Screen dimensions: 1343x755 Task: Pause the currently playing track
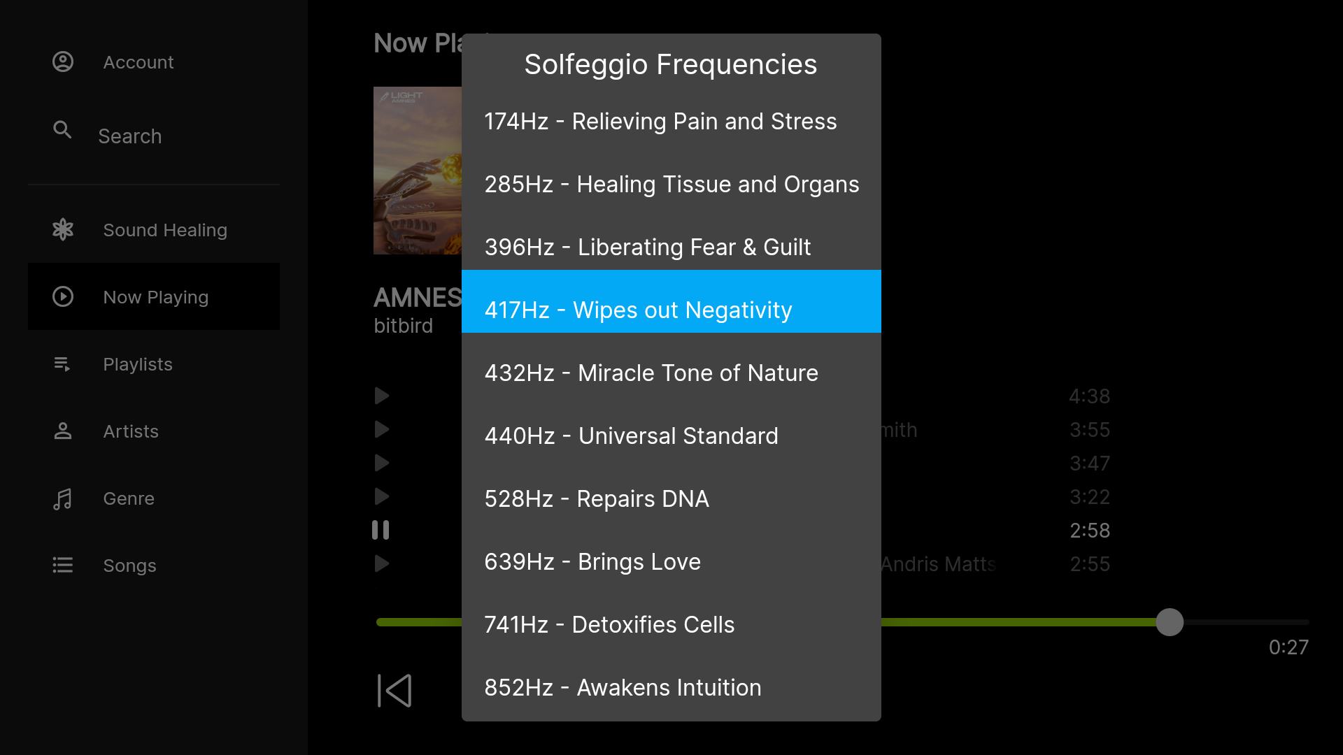(381, 530)
